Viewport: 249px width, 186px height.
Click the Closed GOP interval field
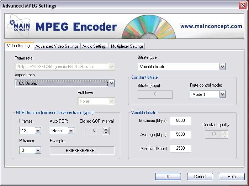94,131
